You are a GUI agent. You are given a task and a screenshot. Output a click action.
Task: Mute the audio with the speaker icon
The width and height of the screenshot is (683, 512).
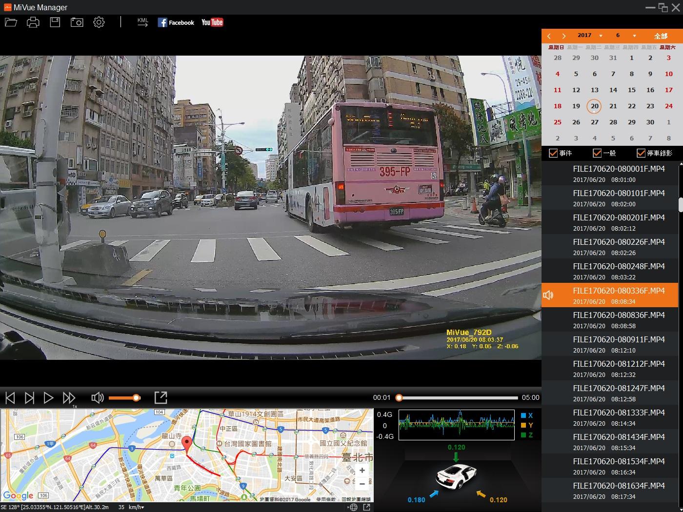(98, 398)
